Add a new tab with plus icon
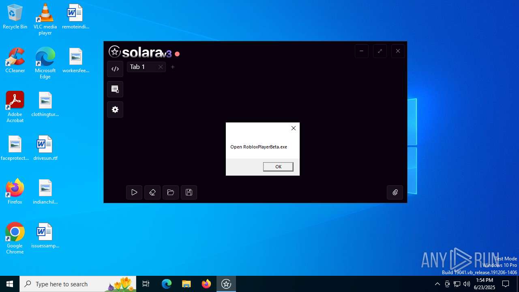 173,67
